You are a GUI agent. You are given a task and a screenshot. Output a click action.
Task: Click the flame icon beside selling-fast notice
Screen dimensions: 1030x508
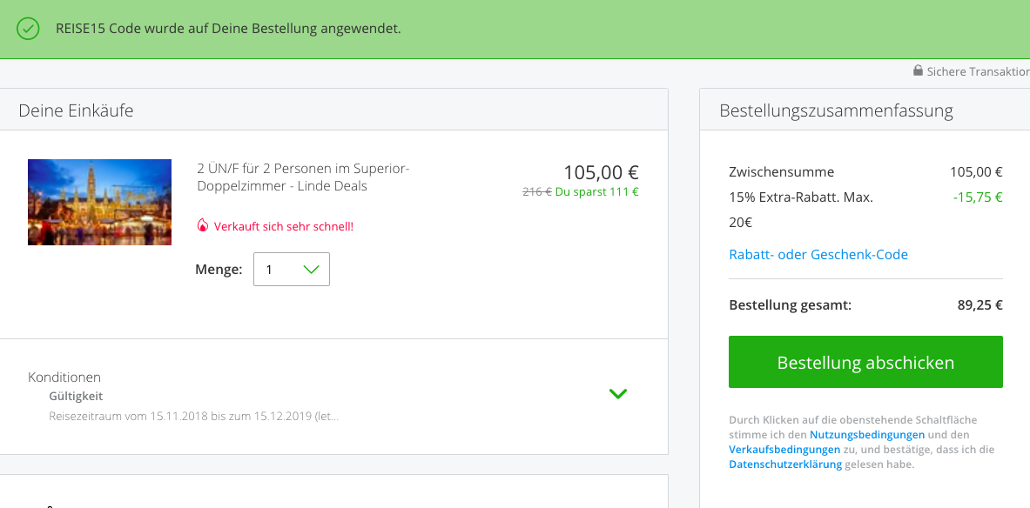point(203,226)
